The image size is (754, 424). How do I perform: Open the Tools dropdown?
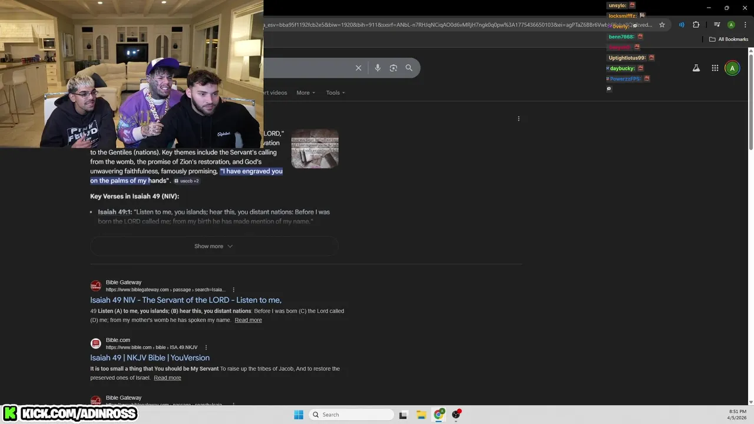coord(336,92)
